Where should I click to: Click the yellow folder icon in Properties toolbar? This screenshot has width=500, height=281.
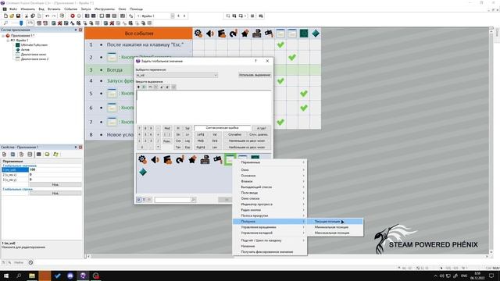coord(55,155)
